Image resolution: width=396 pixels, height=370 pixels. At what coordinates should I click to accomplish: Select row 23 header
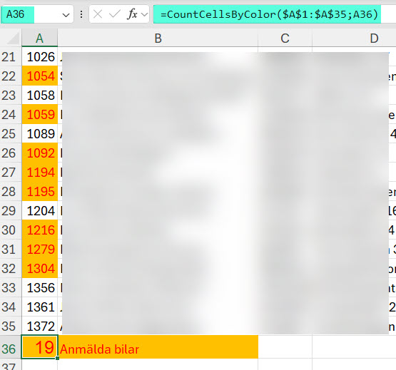tap(11, 95)
